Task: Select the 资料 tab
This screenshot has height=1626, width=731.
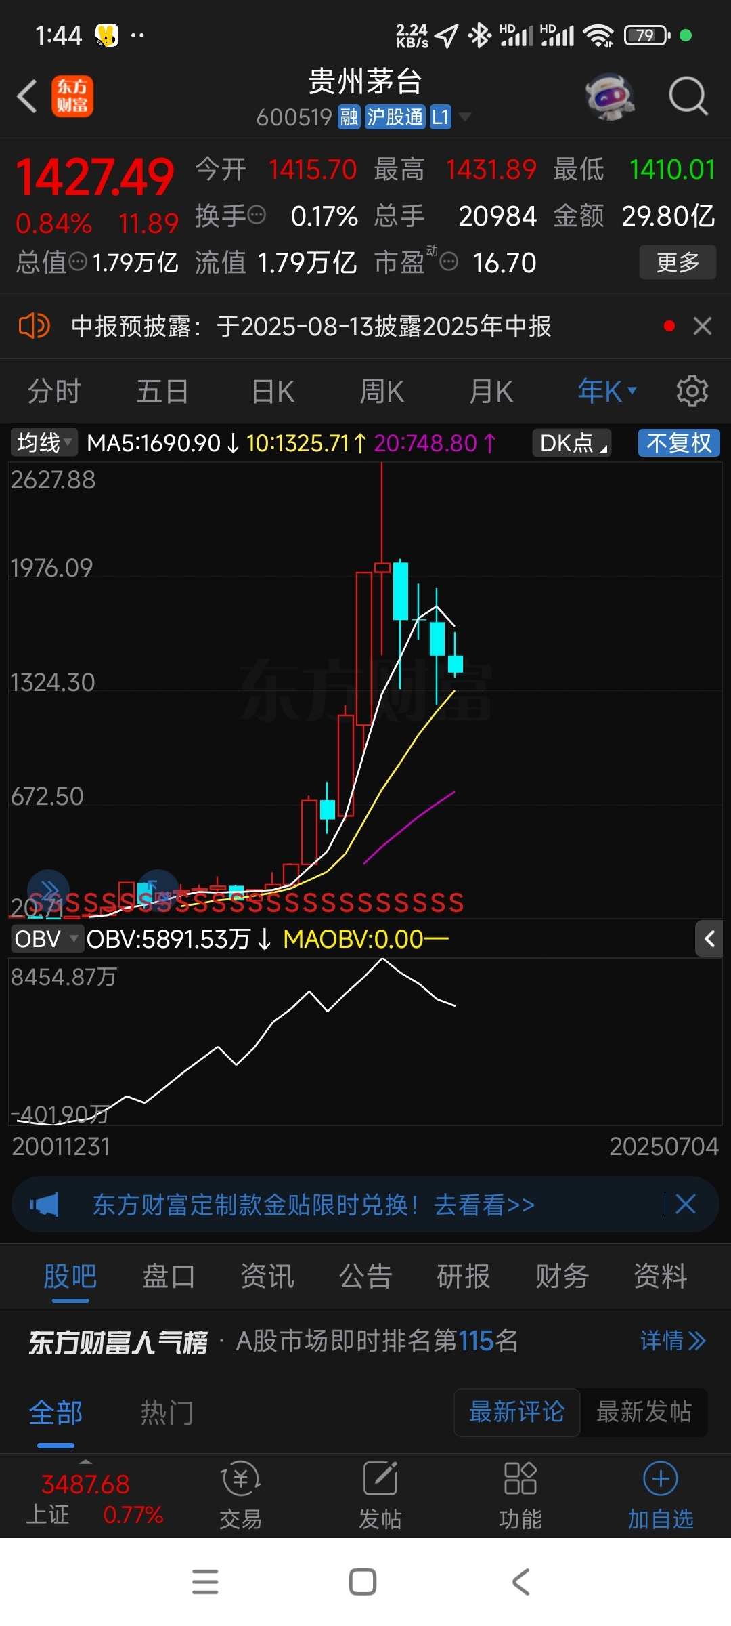Action: pos(661,1276)
